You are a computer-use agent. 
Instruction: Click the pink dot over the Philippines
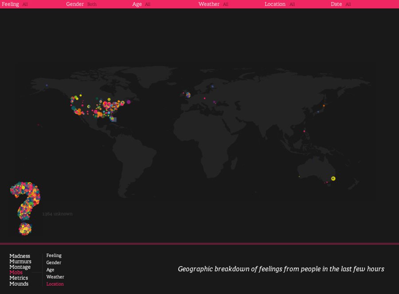(x=304, y=131)
